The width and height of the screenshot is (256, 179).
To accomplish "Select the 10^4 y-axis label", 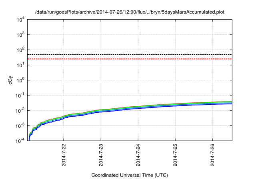I will [20, 20].
